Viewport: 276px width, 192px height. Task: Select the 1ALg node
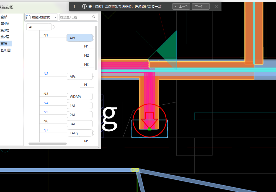coord(79,133)
